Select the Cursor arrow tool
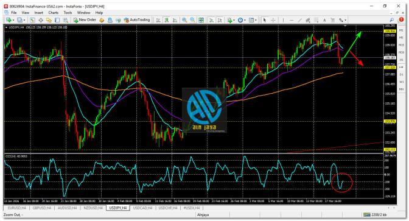Screen dimensions: 409x221 265,20
